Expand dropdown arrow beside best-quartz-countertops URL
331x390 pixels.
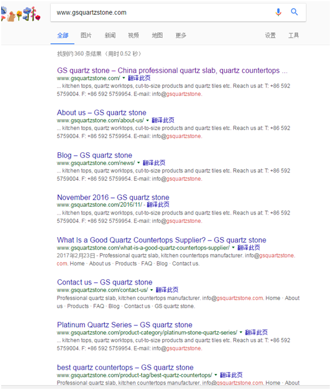(216, 375)
